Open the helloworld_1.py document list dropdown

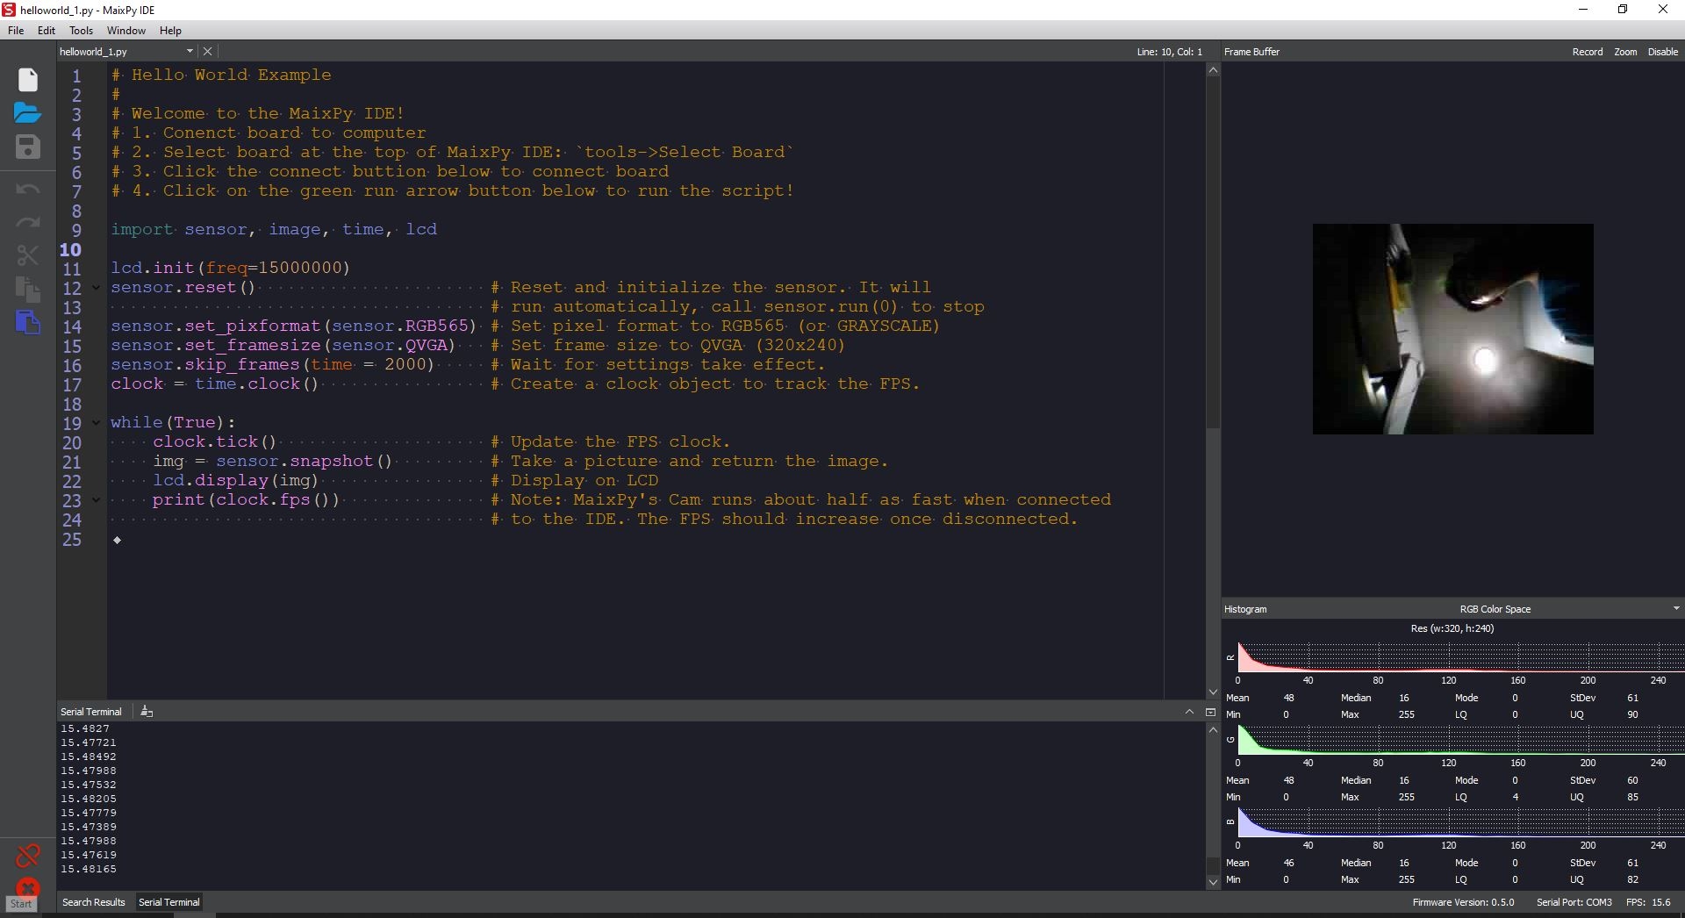(190, 52)
